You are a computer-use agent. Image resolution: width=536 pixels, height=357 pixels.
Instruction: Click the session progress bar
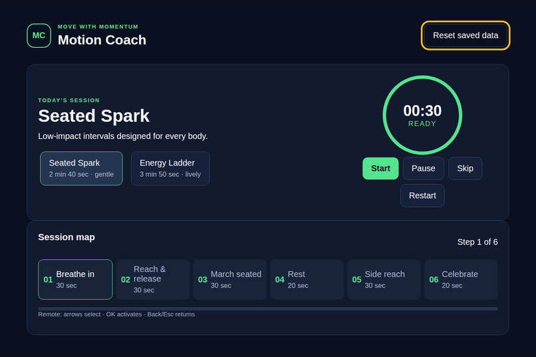(268, 308)
